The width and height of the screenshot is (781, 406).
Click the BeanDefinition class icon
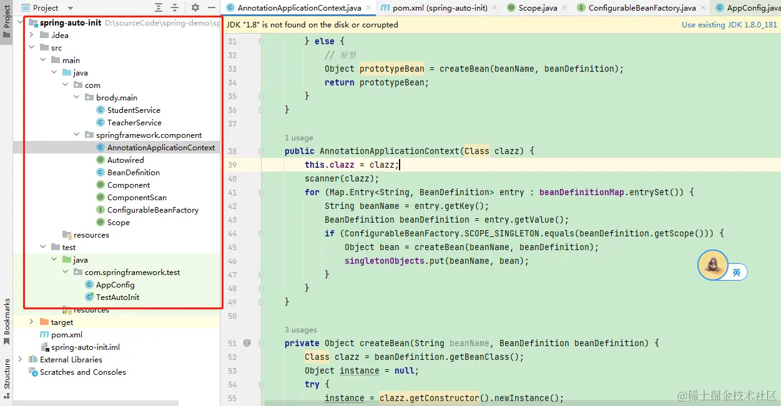pos(101,173)
